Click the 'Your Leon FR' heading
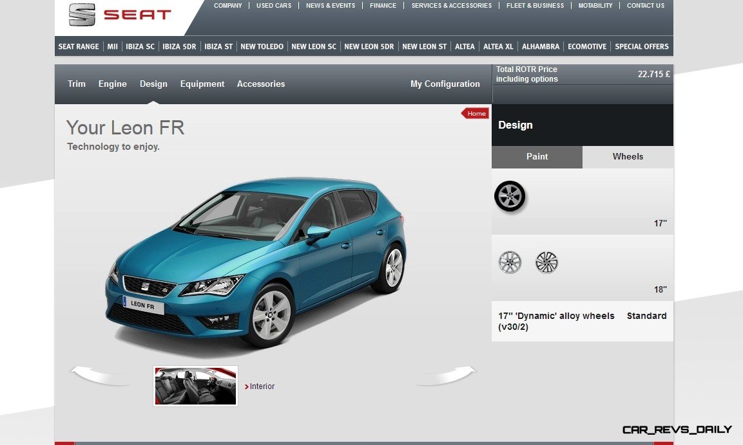Viewport: 743px width, 445px height. click(126, 128)
